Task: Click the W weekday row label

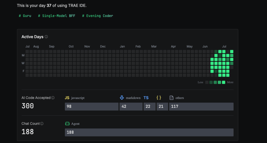Action: tap(23, 63)
